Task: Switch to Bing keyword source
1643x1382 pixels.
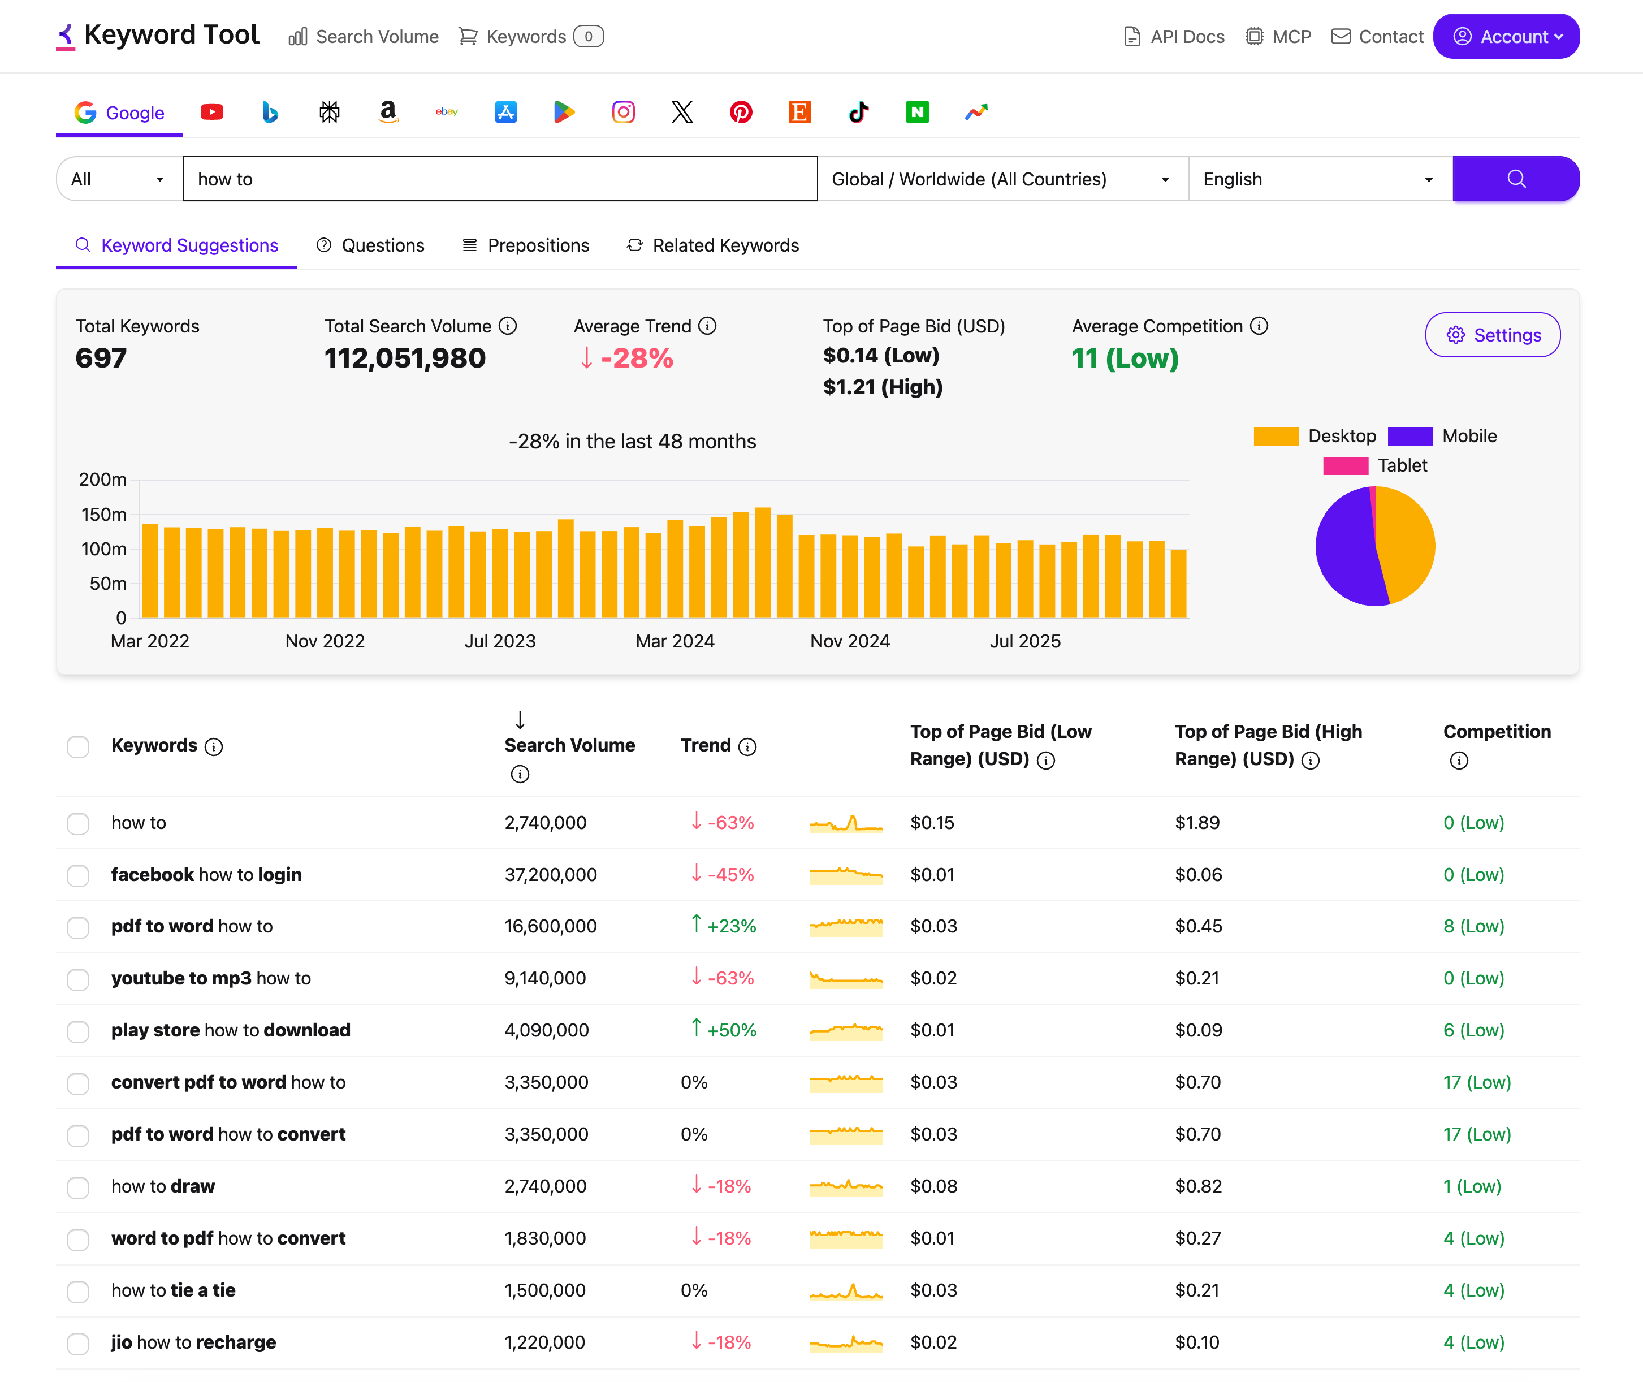Action: pyautogui.click(x=270, y=112)
